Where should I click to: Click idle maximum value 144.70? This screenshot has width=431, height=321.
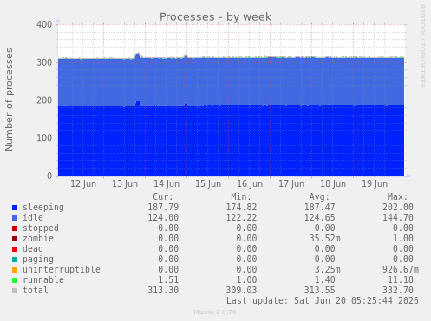pos(398,217)
